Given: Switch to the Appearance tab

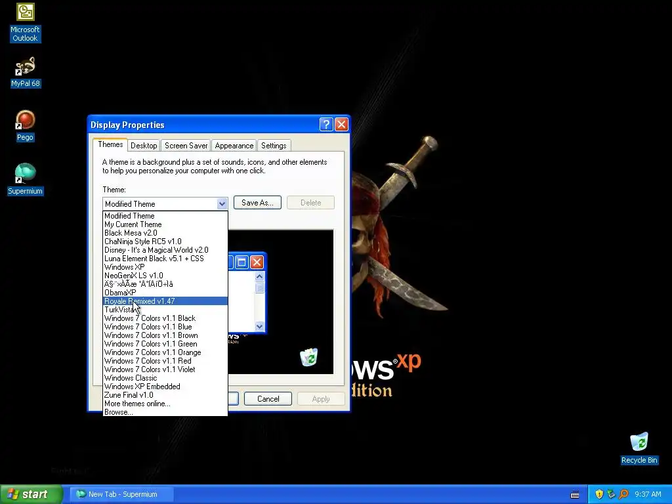Looking at the screenshot, I should tap(234, 146).
